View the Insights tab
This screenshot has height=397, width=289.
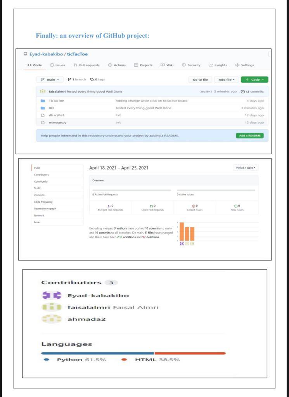[x=218, y=65]
